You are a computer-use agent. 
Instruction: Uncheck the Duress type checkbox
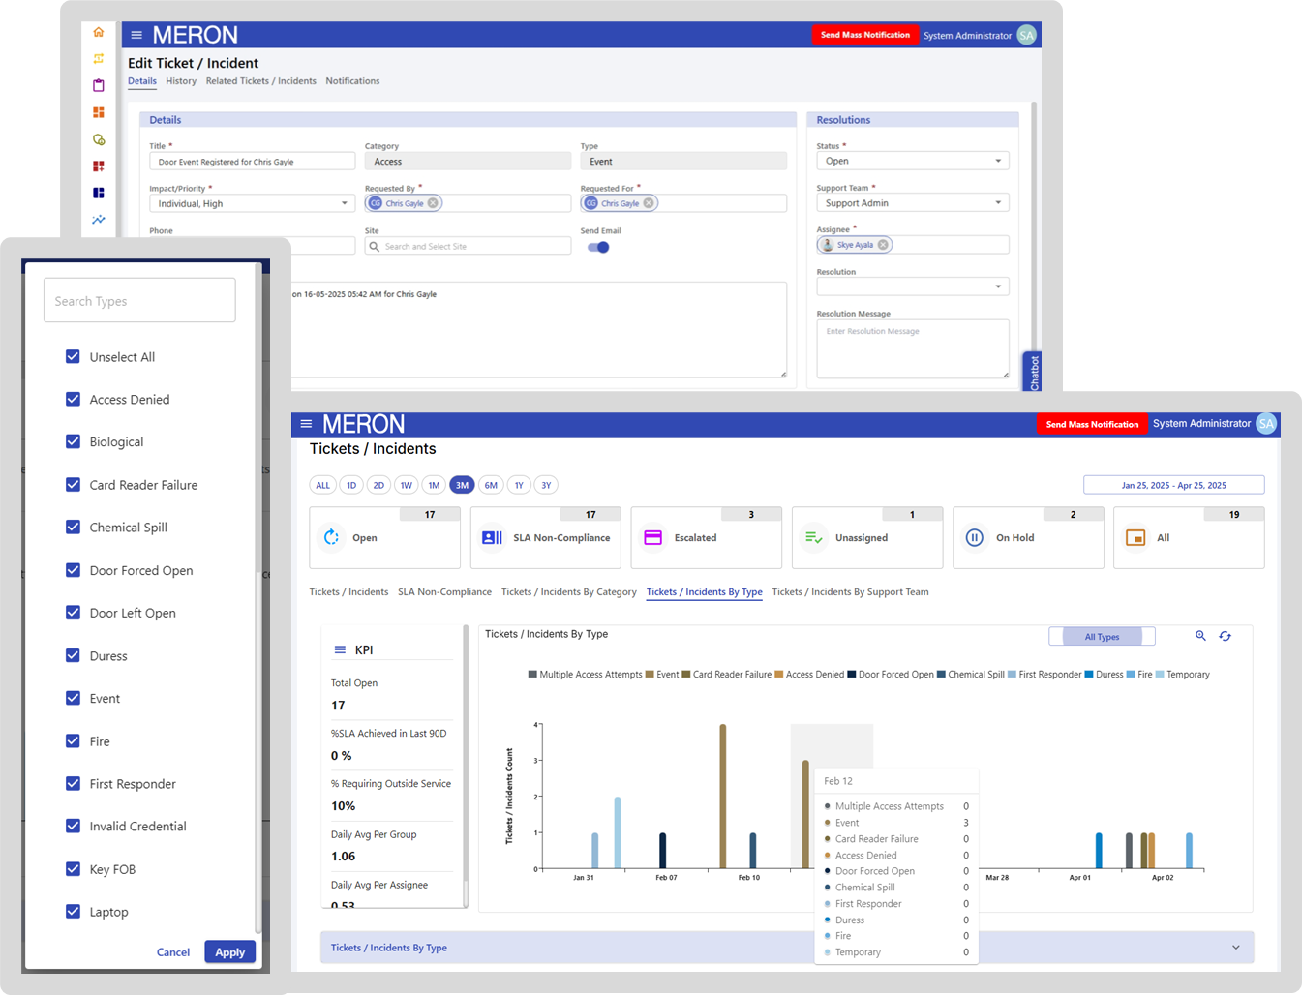point(73,655)
